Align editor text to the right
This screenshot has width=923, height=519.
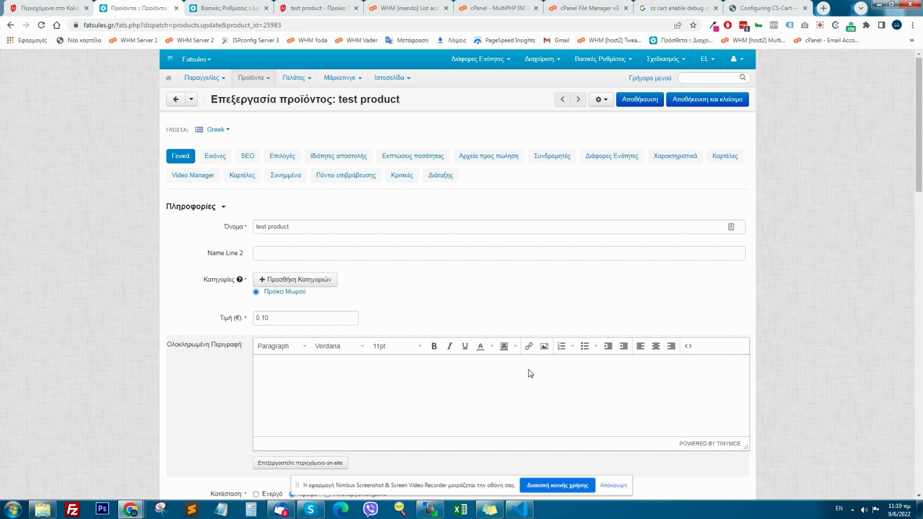[671, 346]
